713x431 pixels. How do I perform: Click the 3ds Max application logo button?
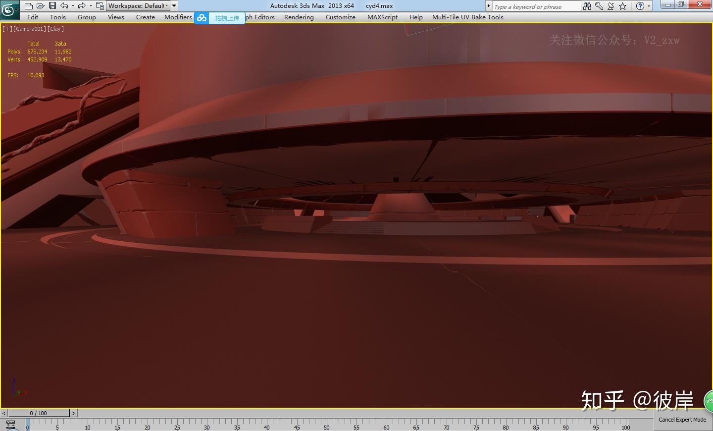[9, 9]
